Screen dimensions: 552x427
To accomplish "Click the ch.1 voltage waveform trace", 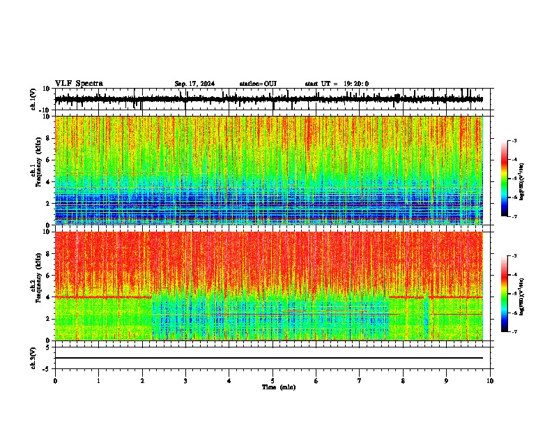I will [269, 99].
